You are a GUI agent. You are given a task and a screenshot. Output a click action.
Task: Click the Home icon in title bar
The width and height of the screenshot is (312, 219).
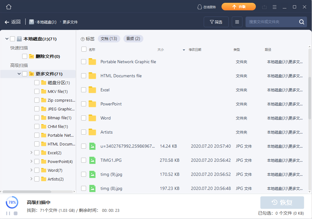8,7
